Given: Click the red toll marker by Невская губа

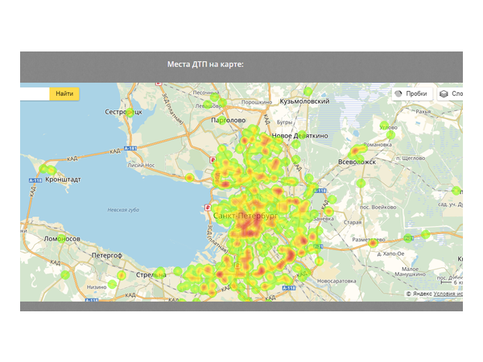Looking at the screenshot, I should click(x=208, y=208).
